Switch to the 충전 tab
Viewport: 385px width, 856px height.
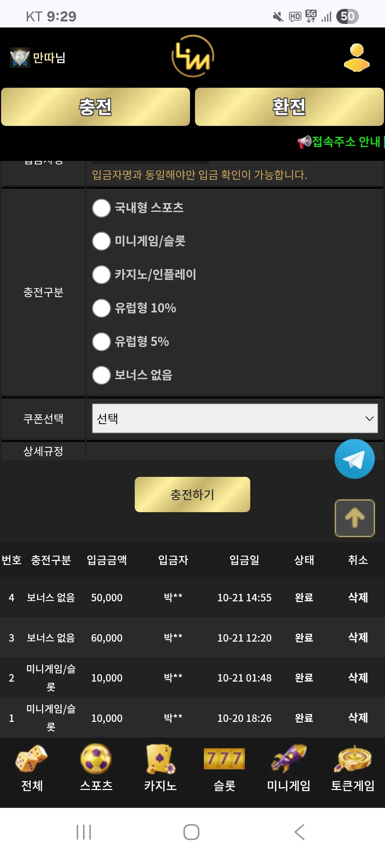(96, 107)
